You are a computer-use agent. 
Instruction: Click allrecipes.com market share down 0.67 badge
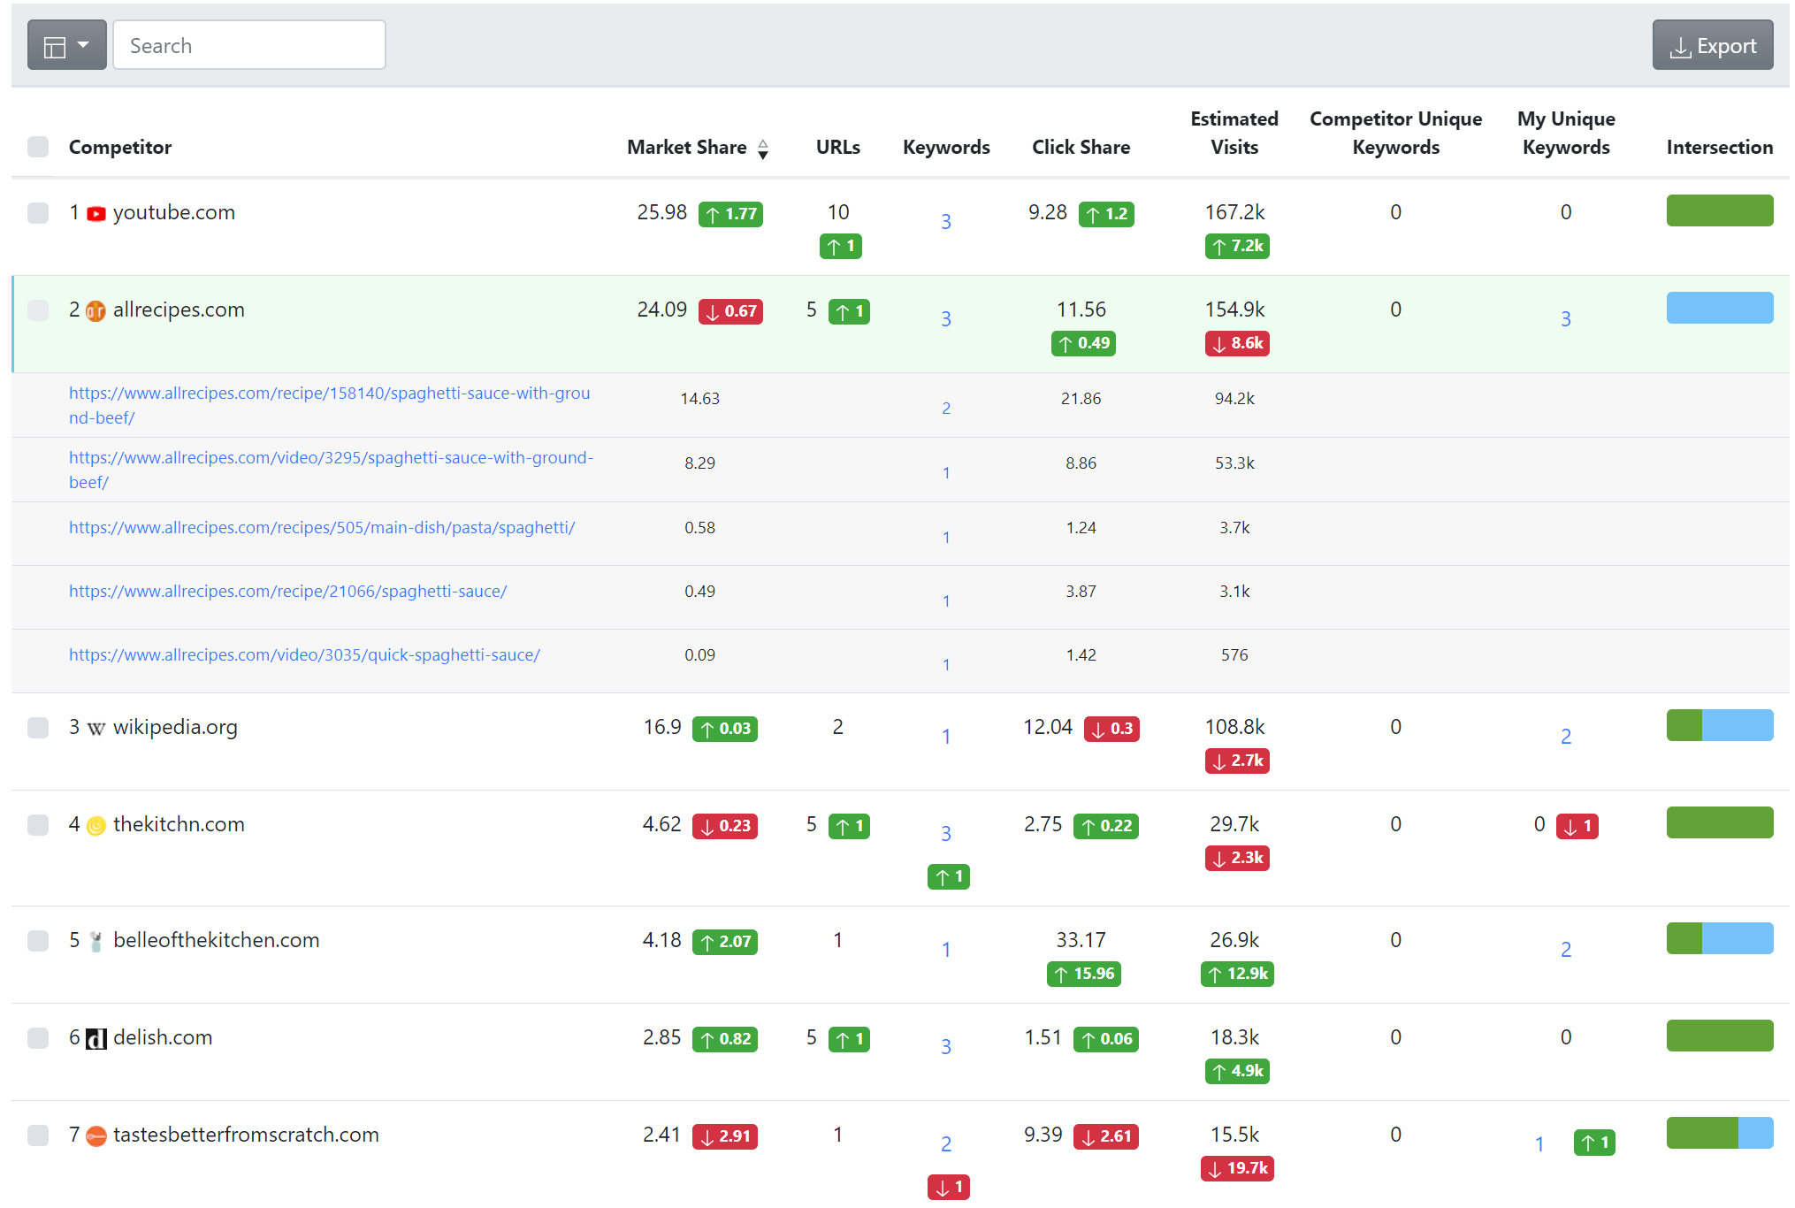click(x=730, y=311)
